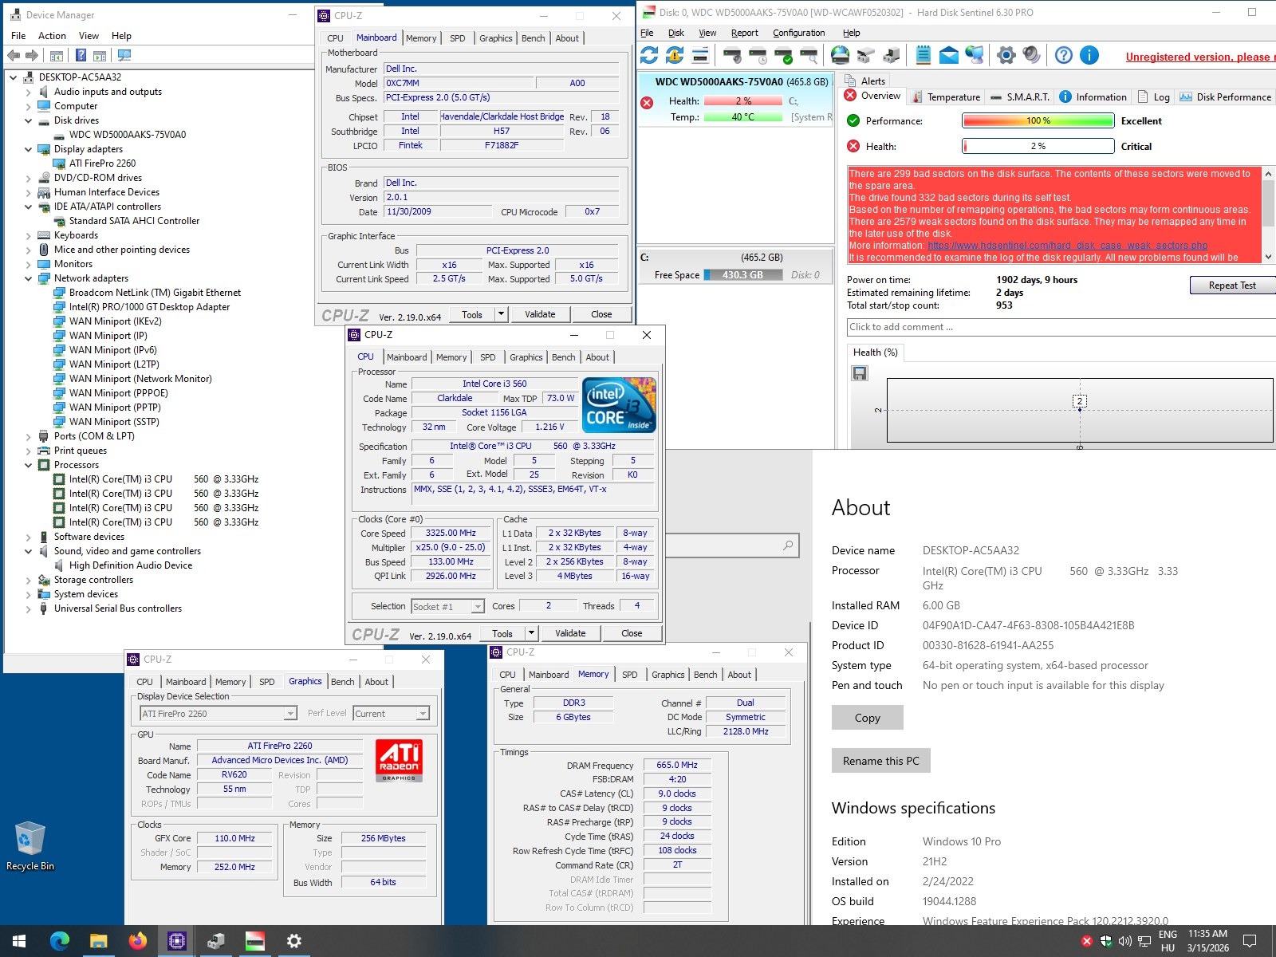The width and height of the screenshot is (1276, 957).
Task: Click the blue notepad report icon in Hard Disk Sentinel
Action: [923, 55]
